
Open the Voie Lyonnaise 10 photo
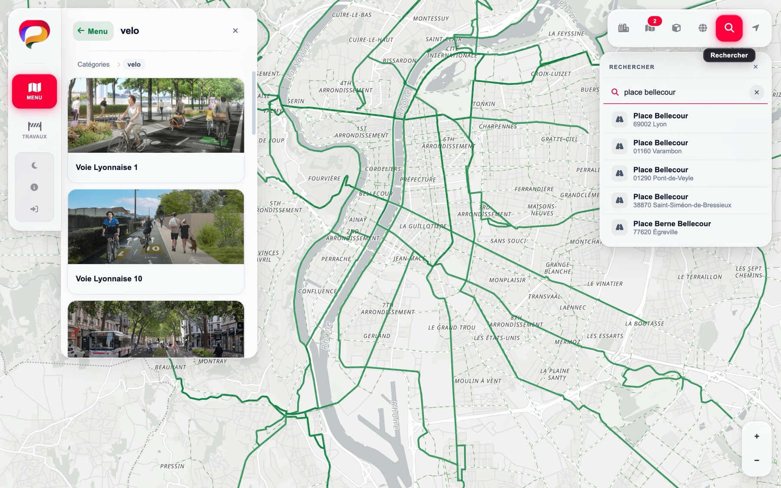point(156,227)
